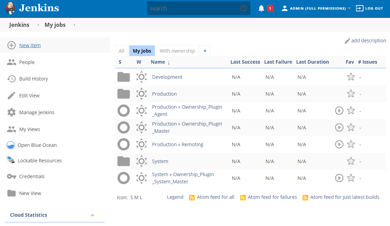The image size is (390, 226).
Task: Schedule build for Ownership_Plugin_System_Master job
Action: pyautogui.click(x=339, y=178)
